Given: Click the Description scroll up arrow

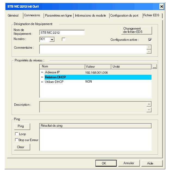Looking at the screenshot, I should coord(149,104).
